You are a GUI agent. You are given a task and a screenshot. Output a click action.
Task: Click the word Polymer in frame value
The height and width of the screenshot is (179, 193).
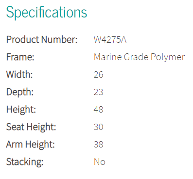(168, 58)
